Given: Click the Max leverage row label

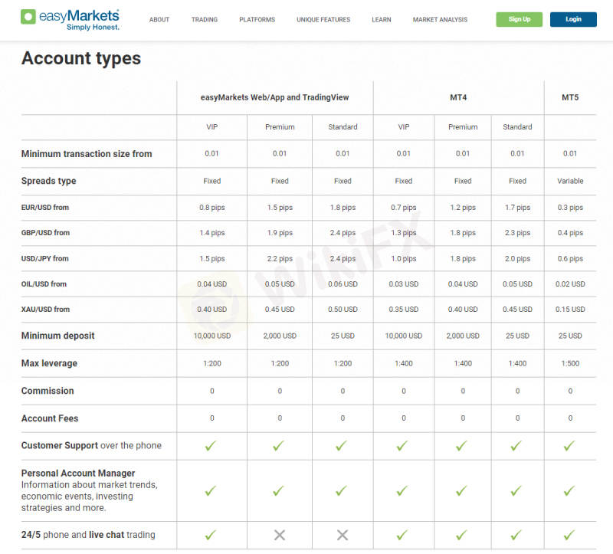Looking at the screenshot, I should click(49, 364).
